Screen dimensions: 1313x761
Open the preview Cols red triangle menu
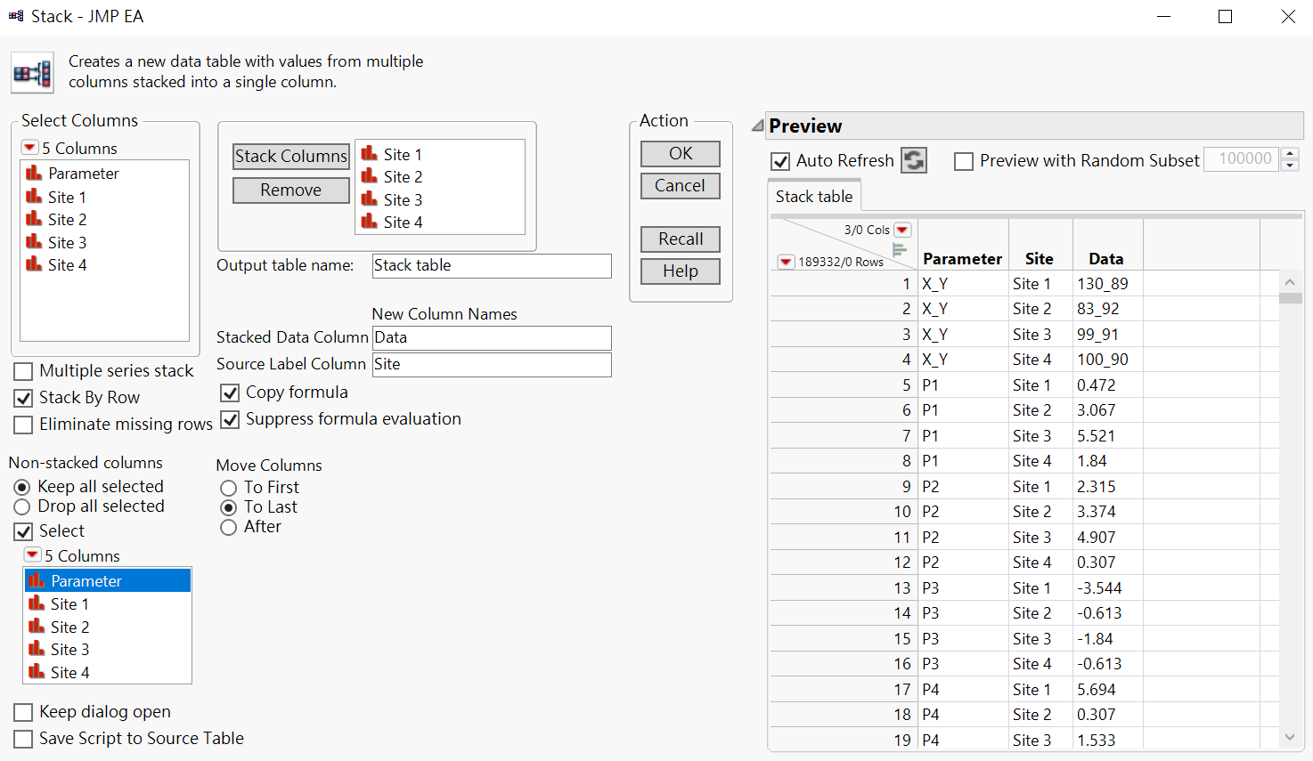point(902,230)
